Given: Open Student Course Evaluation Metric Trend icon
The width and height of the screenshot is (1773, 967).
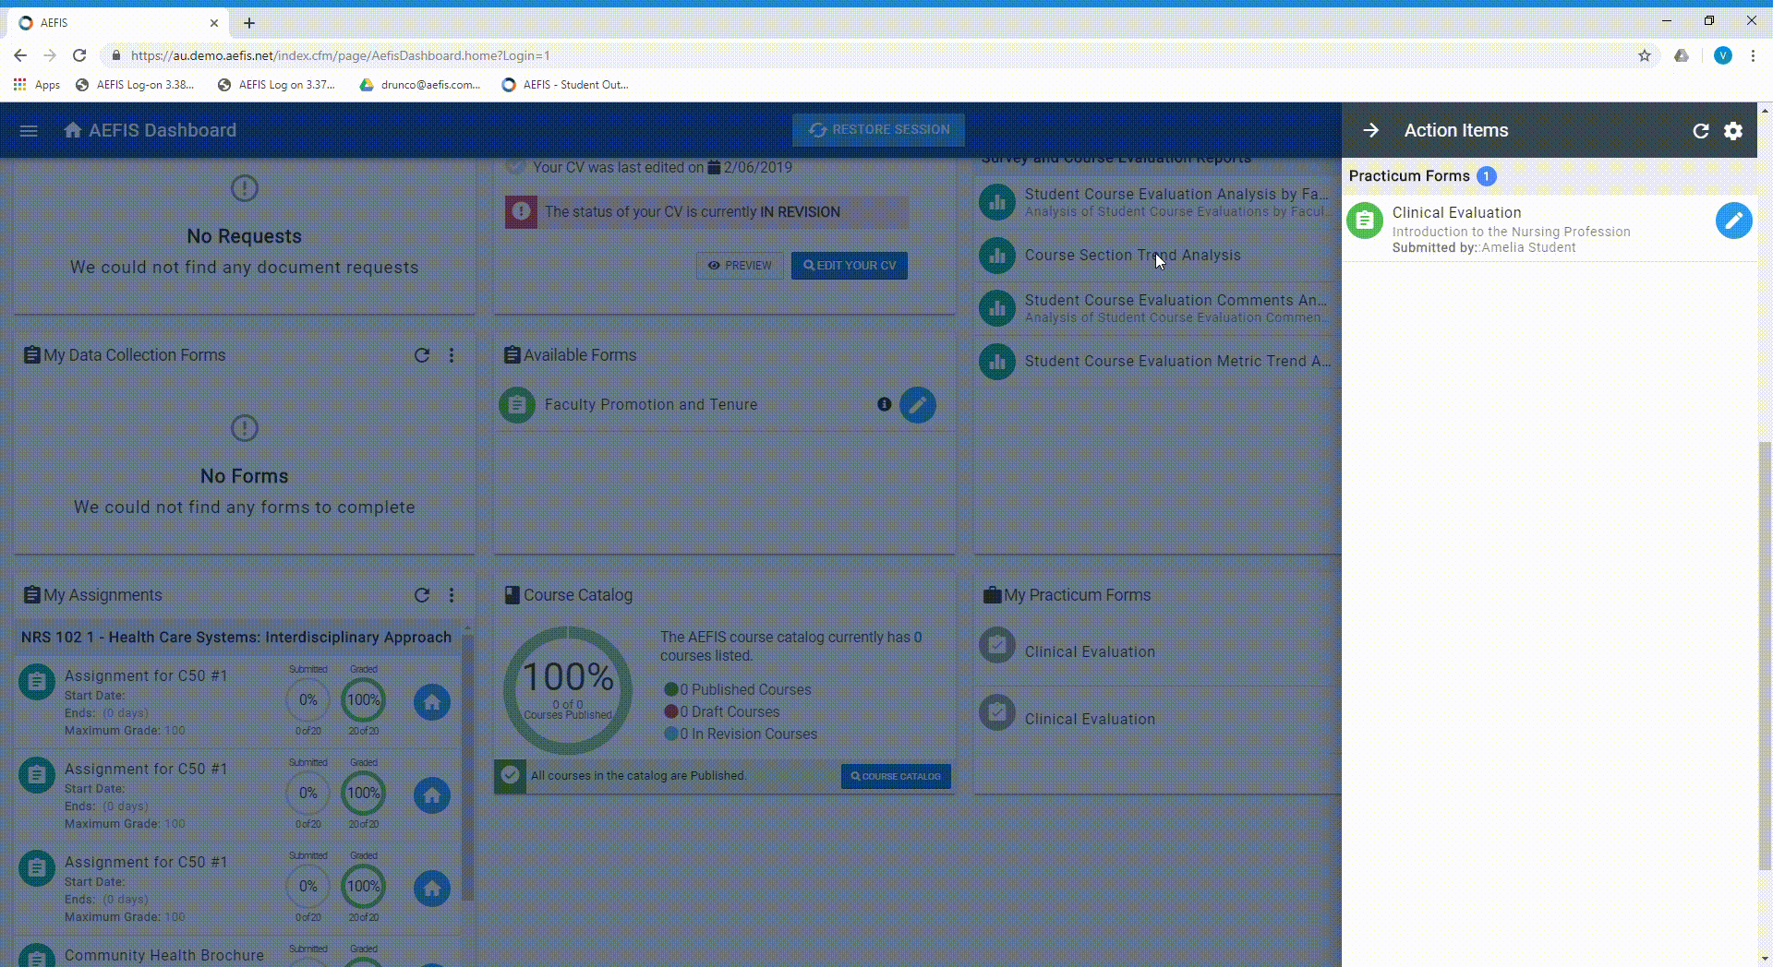Looking at the screenshot, I should coord(997,362).
